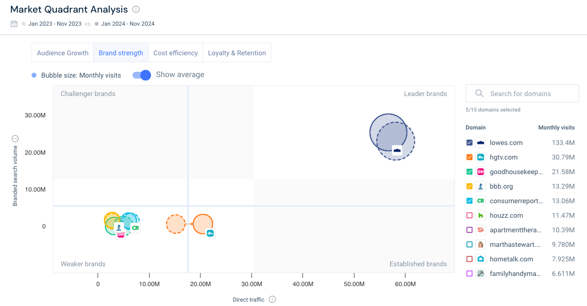Click the Consumer Reports CR icon
This screenshot has height=306, width=587.
(x=480, y=201)
